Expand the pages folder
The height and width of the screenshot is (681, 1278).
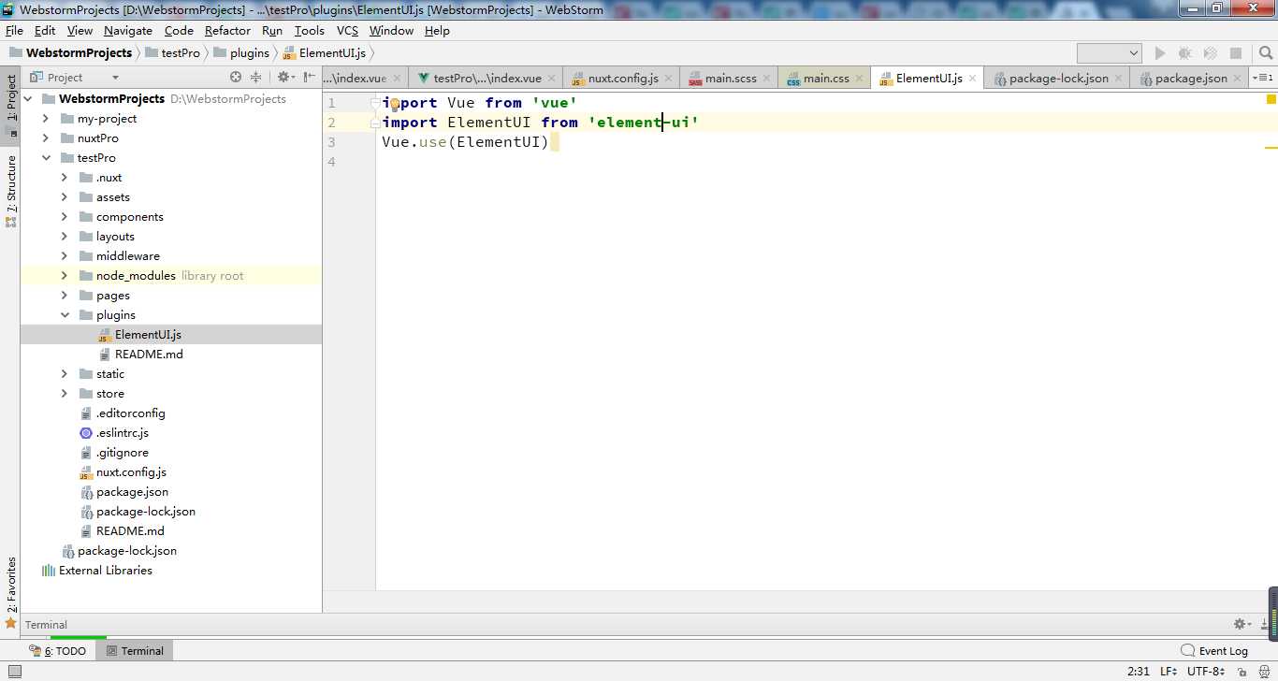click(65, 296)
